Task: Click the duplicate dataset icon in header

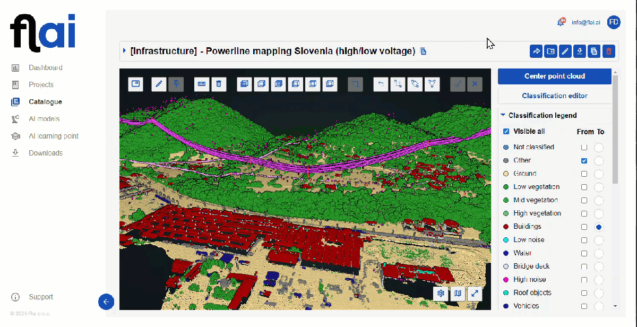Action: tap(595, 51)
